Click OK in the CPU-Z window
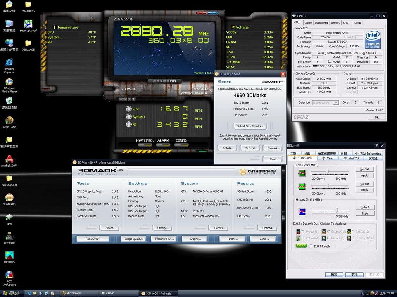This screenshot has width=397, height=297. pos(377,117)
